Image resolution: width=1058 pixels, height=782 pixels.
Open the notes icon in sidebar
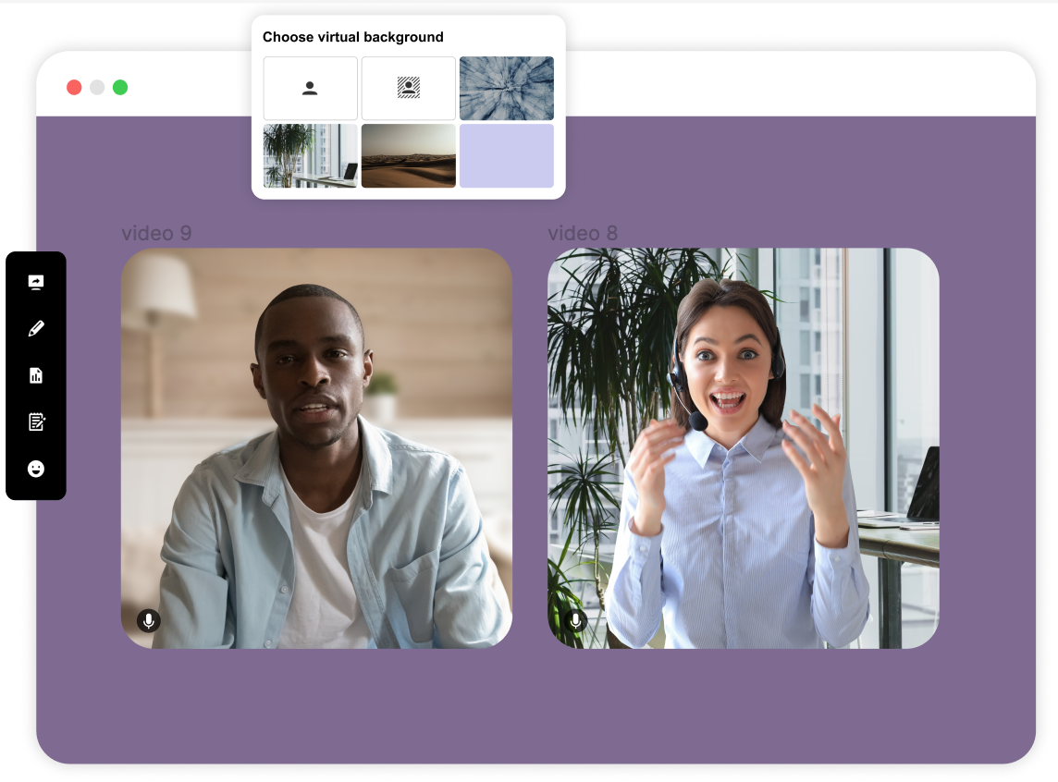35,422
